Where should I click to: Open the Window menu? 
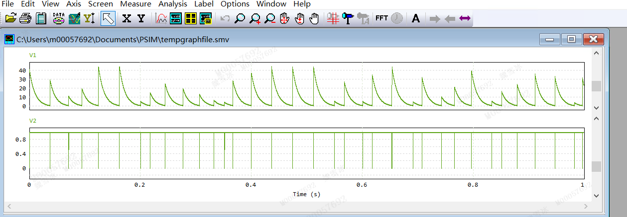click(x=271, y=4)
